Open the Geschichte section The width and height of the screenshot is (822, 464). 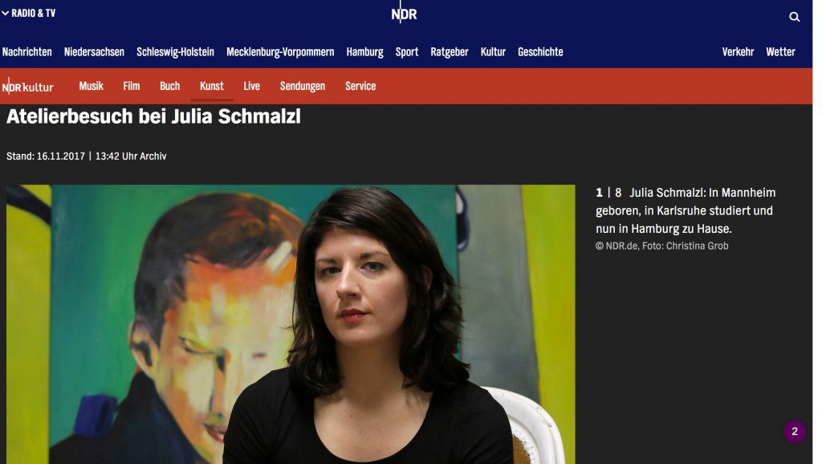click(540, 52)
